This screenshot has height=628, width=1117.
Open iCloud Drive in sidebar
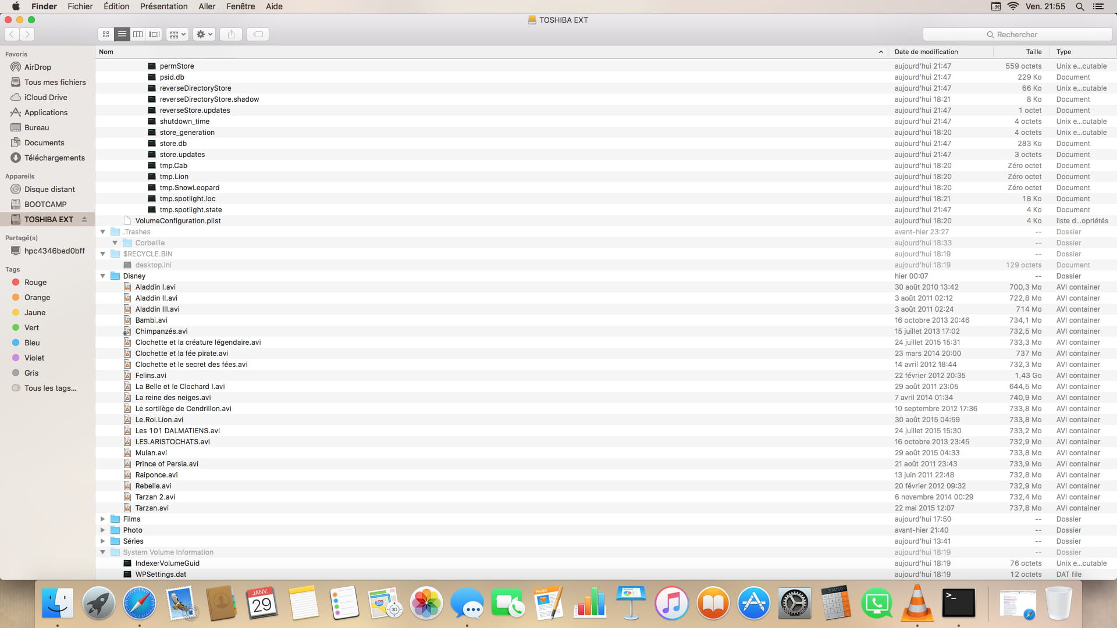pyautogui.click(x=45, y=97)
